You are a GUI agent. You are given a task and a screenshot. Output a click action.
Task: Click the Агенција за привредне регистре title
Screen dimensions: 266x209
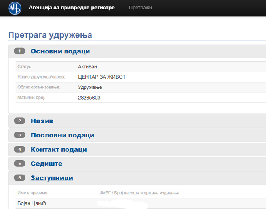(x=72, y=8)
